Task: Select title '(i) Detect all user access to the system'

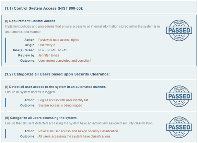Action: tap(56, 87)
